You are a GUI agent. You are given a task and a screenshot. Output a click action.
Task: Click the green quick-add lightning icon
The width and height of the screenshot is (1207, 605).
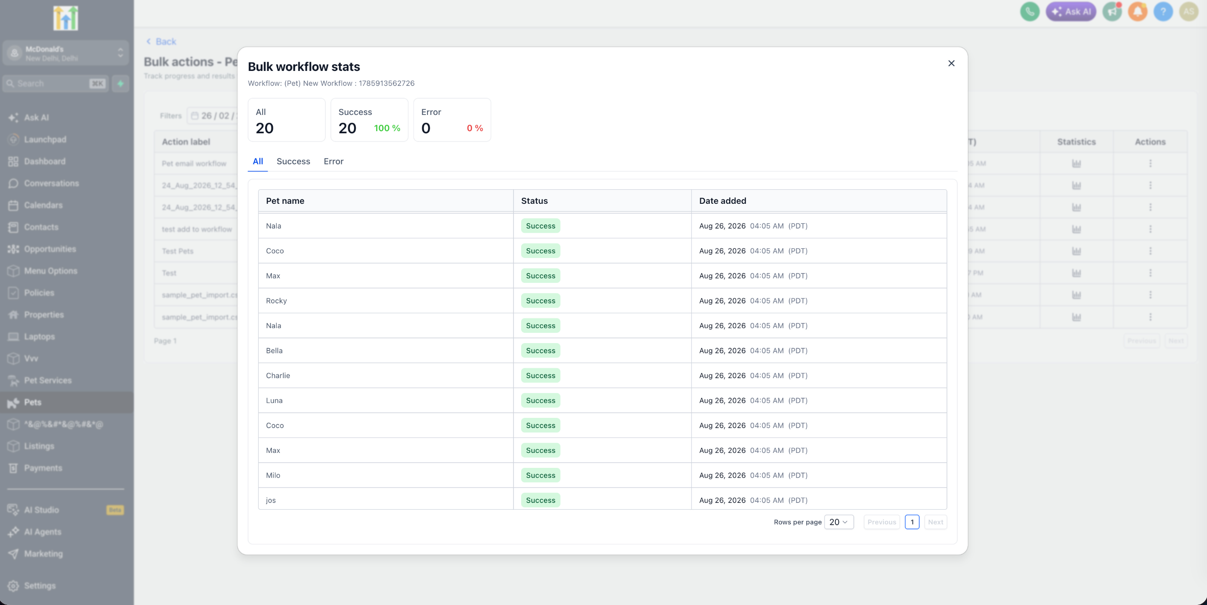tap(121, 84)
